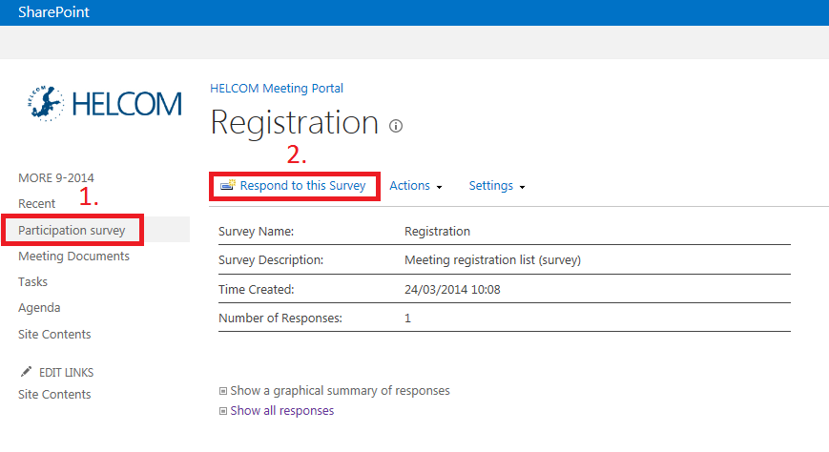
Task: Click Meeting registration list (survey) text
Action: pos(493,260)
